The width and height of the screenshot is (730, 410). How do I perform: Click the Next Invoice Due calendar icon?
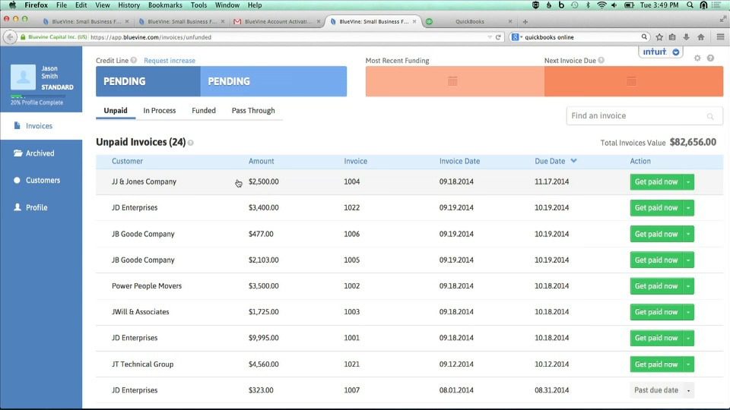(x=631, y=81)
